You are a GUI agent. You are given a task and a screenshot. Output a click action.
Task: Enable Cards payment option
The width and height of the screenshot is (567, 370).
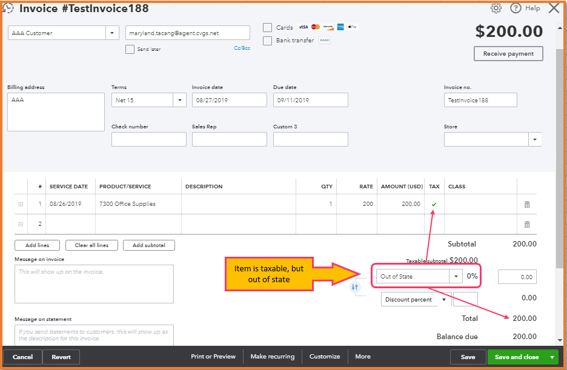point(267,27)
